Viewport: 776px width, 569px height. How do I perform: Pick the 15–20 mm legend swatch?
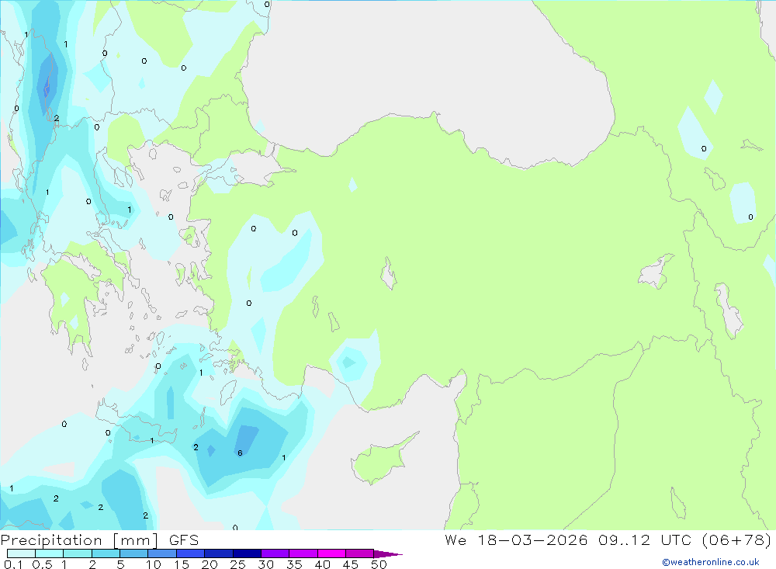tap(191, 553)
